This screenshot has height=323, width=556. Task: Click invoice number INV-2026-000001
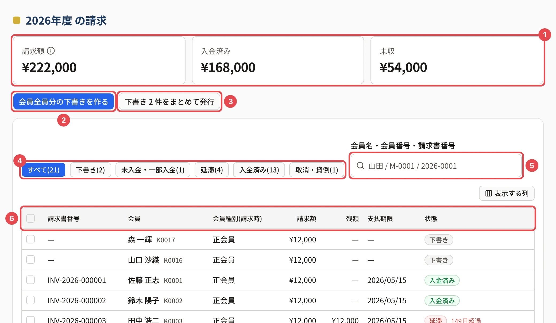[77, 280]
